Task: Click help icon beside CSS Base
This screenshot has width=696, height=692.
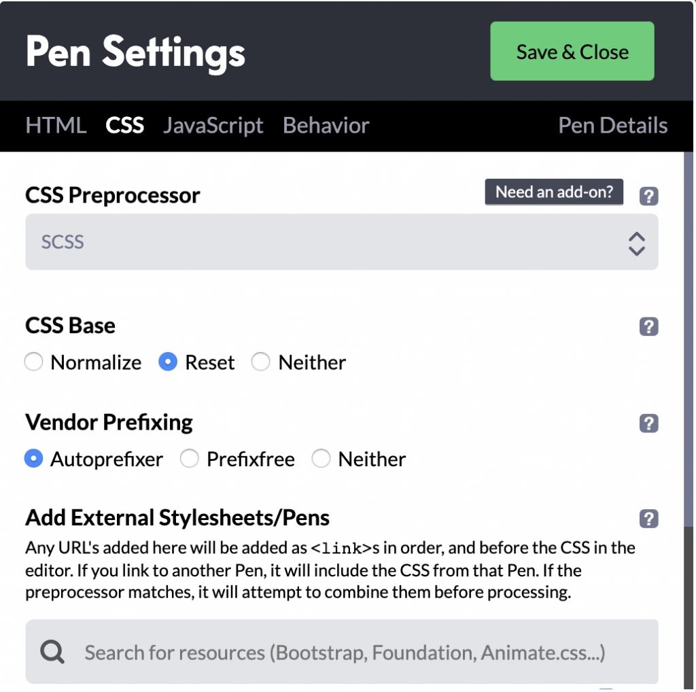Action: click(x=649, y=327)
